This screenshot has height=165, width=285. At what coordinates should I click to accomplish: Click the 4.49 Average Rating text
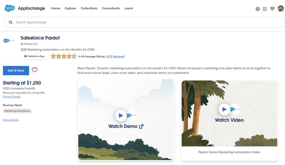[x=92, y=56]
